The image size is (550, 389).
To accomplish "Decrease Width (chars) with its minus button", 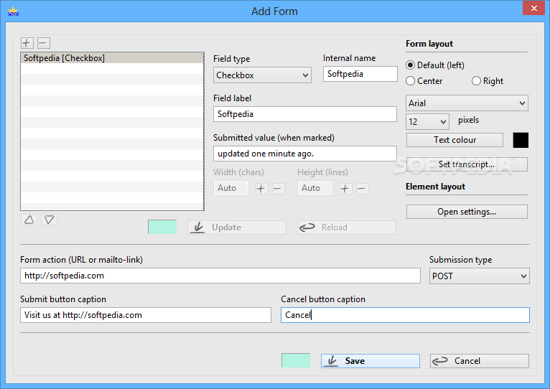I will pos(278,189).
